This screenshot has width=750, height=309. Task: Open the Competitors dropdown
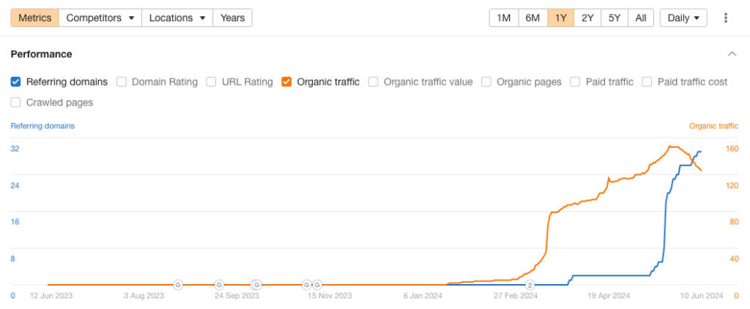[100, 18]
